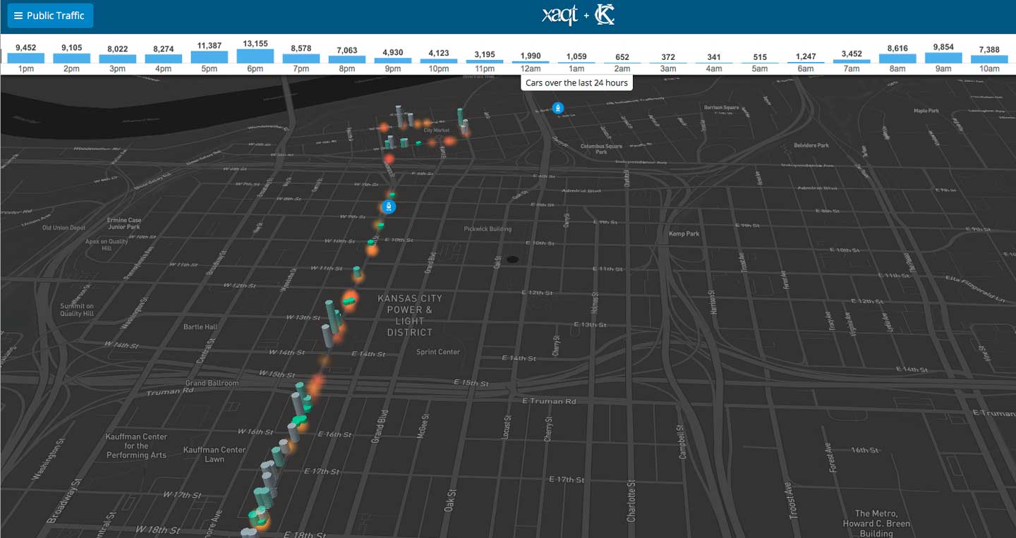Click the KC monogram logo

pos(605,15)
